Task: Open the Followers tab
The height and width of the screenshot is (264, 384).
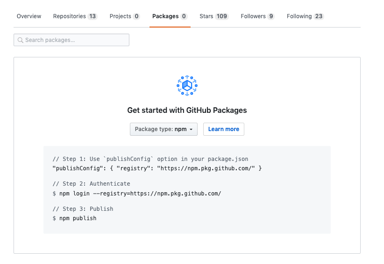Action: tap(253, 16)
